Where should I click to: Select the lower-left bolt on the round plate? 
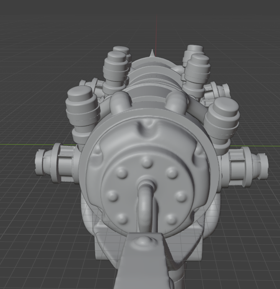pos(122,218)
